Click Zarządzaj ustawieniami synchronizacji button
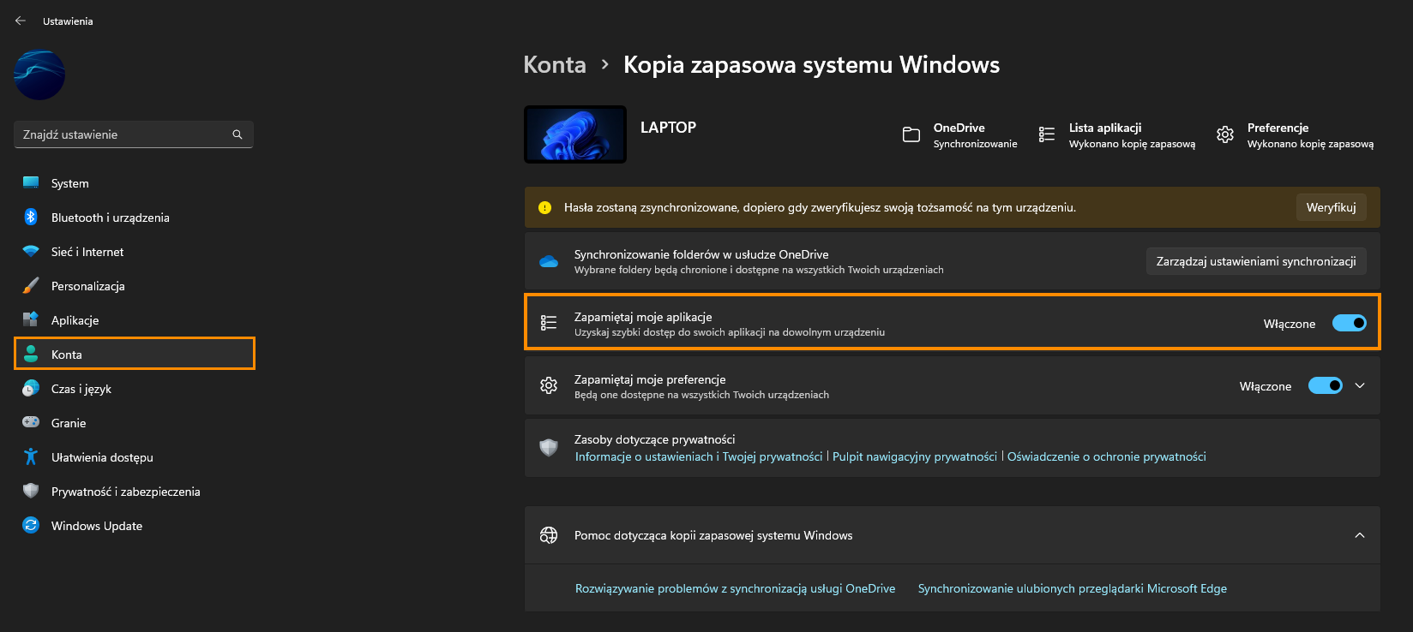The image size is (1413, 632). pos(1256,261)
